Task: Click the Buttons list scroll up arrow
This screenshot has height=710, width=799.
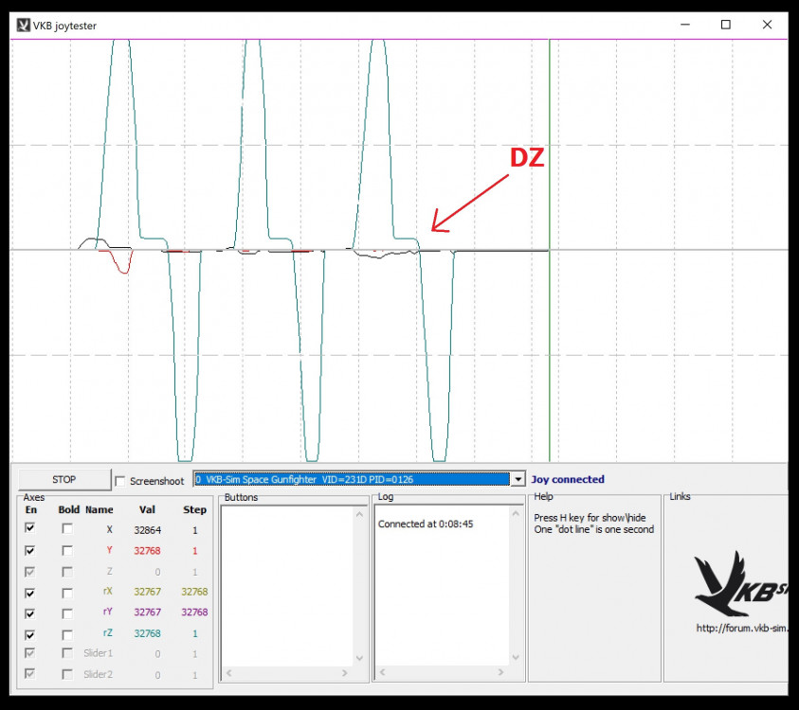Action: [x=359, y=515]
